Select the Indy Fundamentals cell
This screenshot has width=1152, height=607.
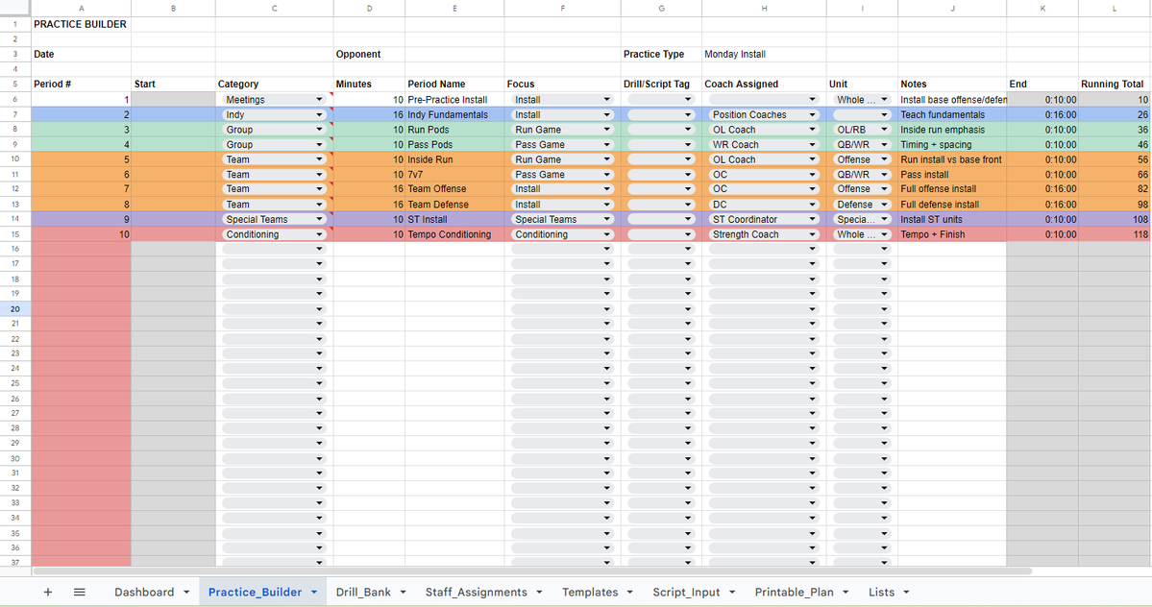[x=454, y=114]
